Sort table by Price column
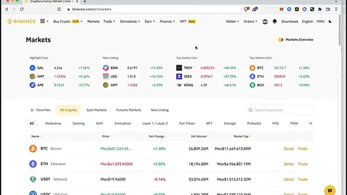Screen dimensions: 347x195 click(106, 136)
